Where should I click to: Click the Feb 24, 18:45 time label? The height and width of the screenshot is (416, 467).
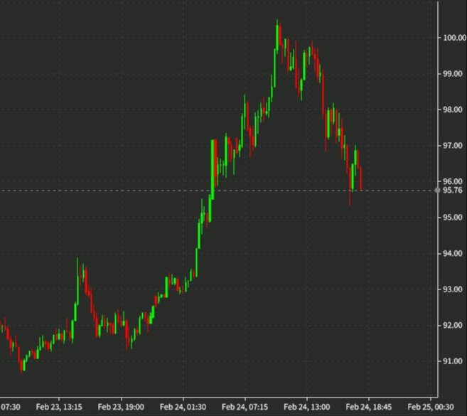click(x=369, y=407)
